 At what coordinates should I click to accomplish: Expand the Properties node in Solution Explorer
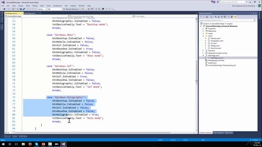[203, 29]
